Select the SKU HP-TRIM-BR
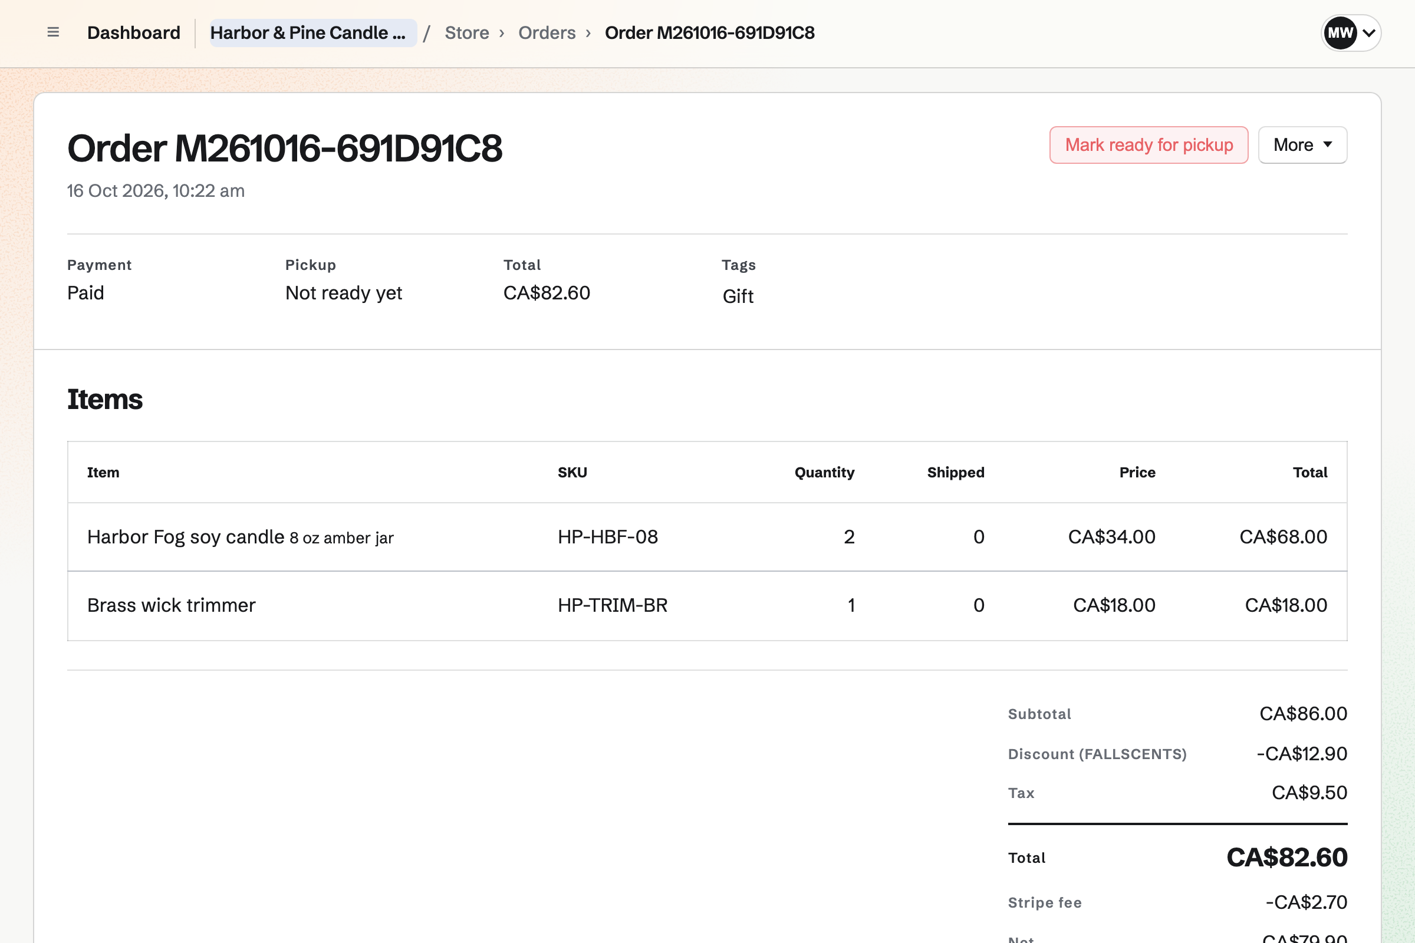Viewport: 1415px width, 943px height. (x=613, y=605)
